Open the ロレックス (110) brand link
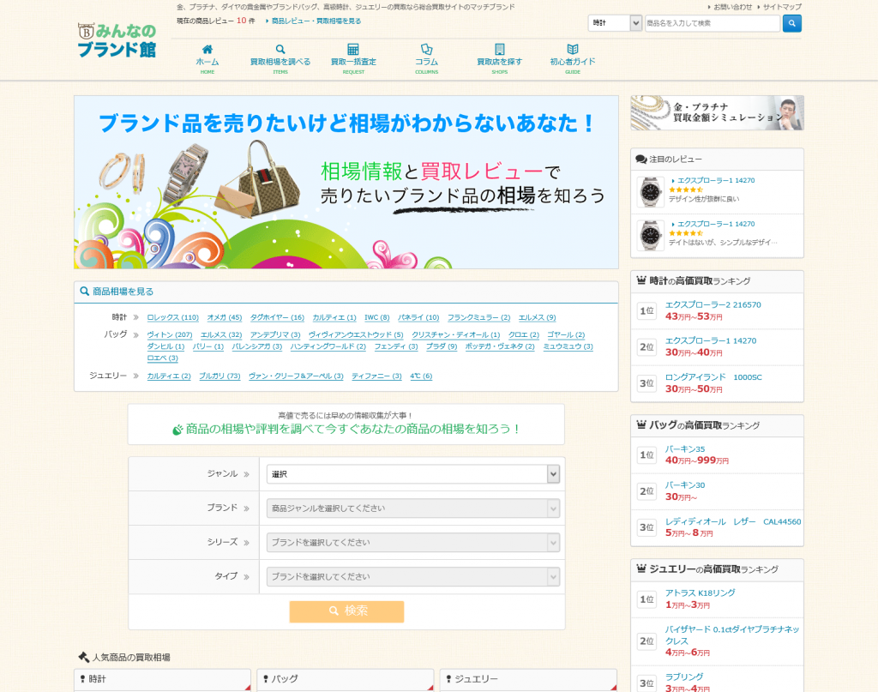Viewport: 878px width, 692px height. [x=172, y=317]
